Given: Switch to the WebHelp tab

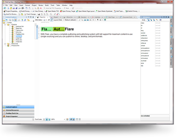Looking at the screenshot, I should [97, 17].
